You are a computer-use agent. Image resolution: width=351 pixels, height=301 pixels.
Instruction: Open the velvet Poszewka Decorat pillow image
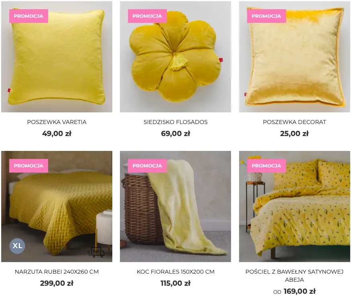[294, 57]
